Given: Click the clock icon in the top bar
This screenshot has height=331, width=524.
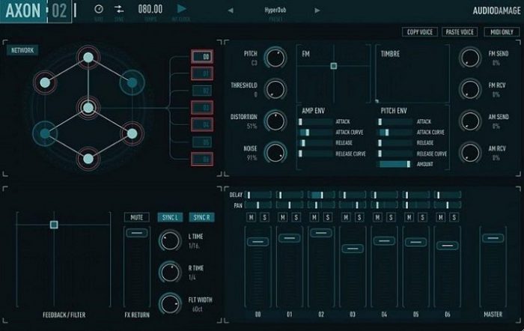Looking at the screenshot, I should (100, 8).
